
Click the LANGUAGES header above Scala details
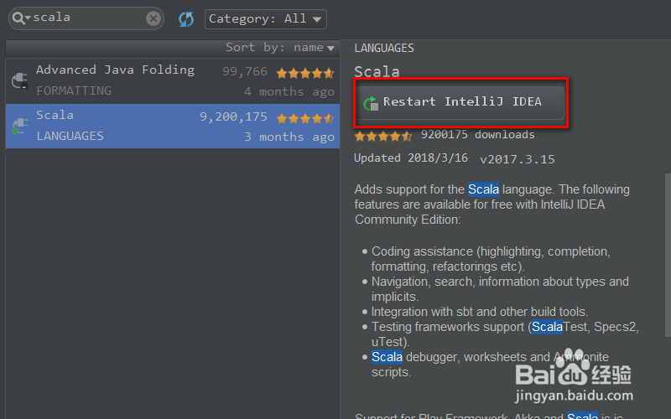[x=384, y=48]
